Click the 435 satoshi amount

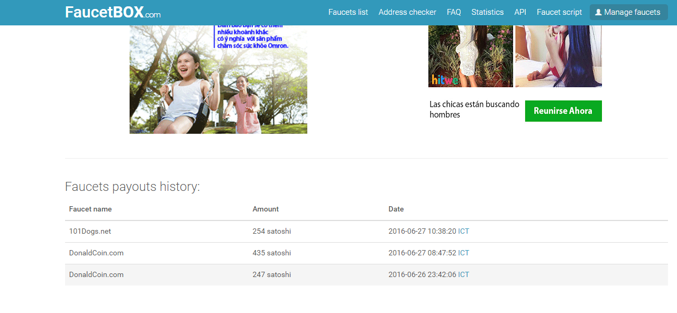[272, 253]
